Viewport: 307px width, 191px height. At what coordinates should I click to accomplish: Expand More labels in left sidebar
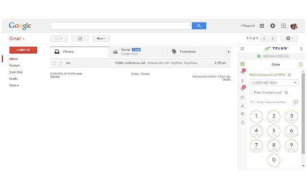(x=14, y=85)
